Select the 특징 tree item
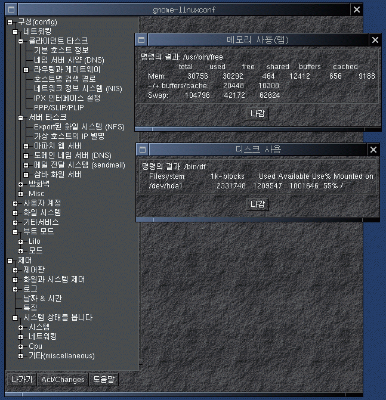The width and height of the screenshot is (386, 400). [x=30, y=308]
